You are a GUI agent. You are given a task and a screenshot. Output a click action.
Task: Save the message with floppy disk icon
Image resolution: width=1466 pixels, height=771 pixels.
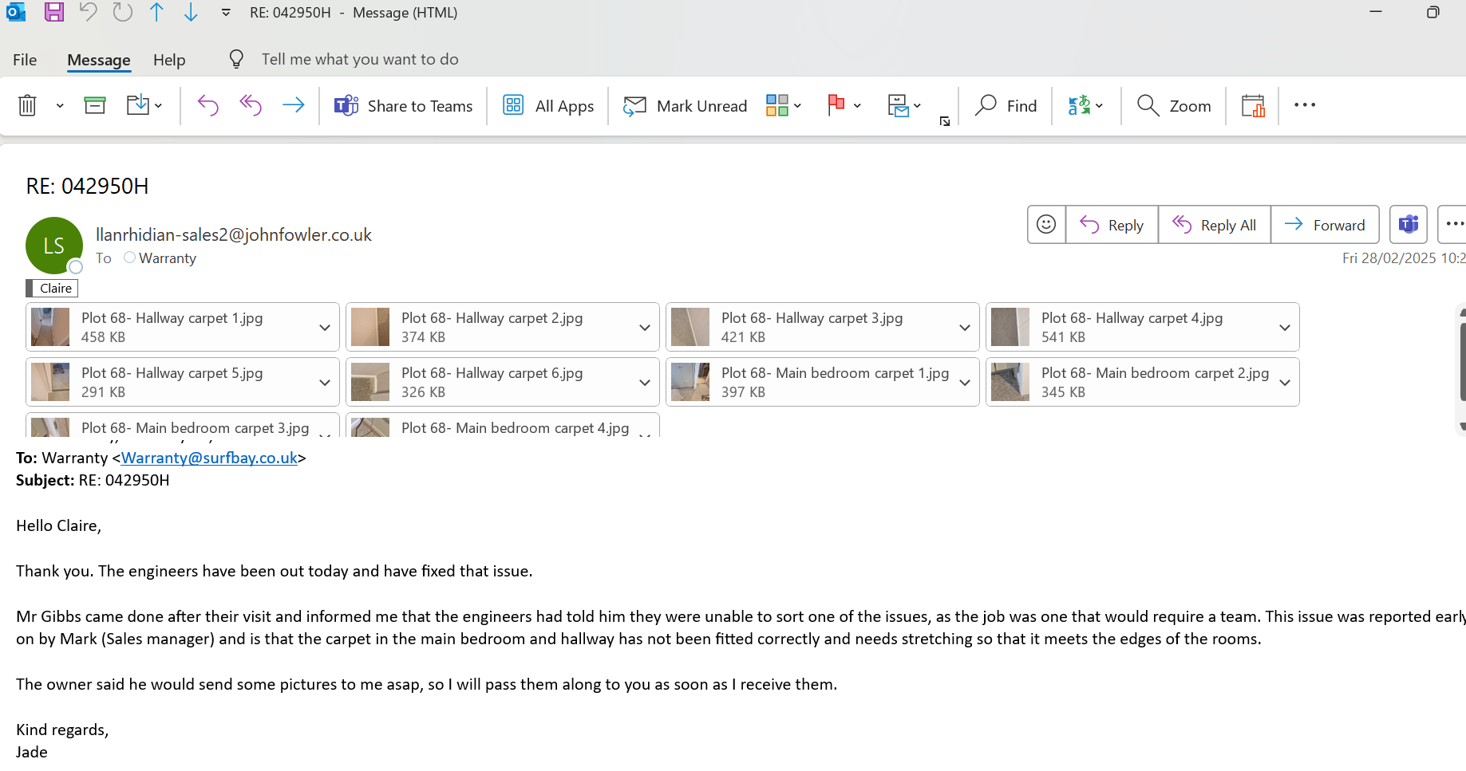click(53, 12)
